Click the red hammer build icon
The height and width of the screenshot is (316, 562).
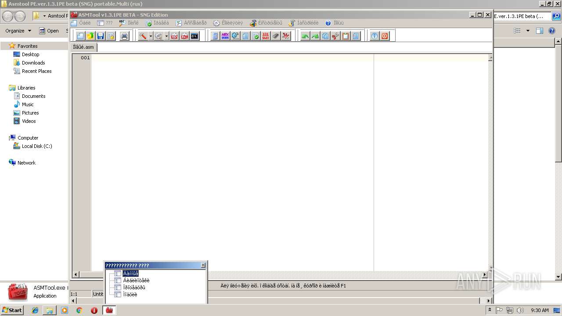click(143, 36)
